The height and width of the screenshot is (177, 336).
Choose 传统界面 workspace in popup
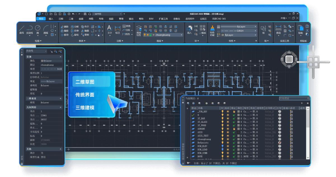tap(85, 95)
